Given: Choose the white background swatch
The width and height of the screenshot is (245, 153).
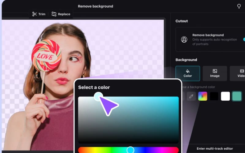Looking at the screenshot, I should (225, 96).
